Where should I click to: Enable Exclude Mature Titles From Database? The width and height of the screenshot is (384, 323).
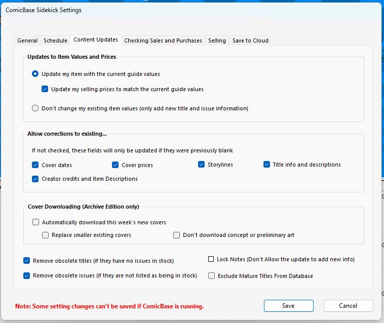coord(212,276)
